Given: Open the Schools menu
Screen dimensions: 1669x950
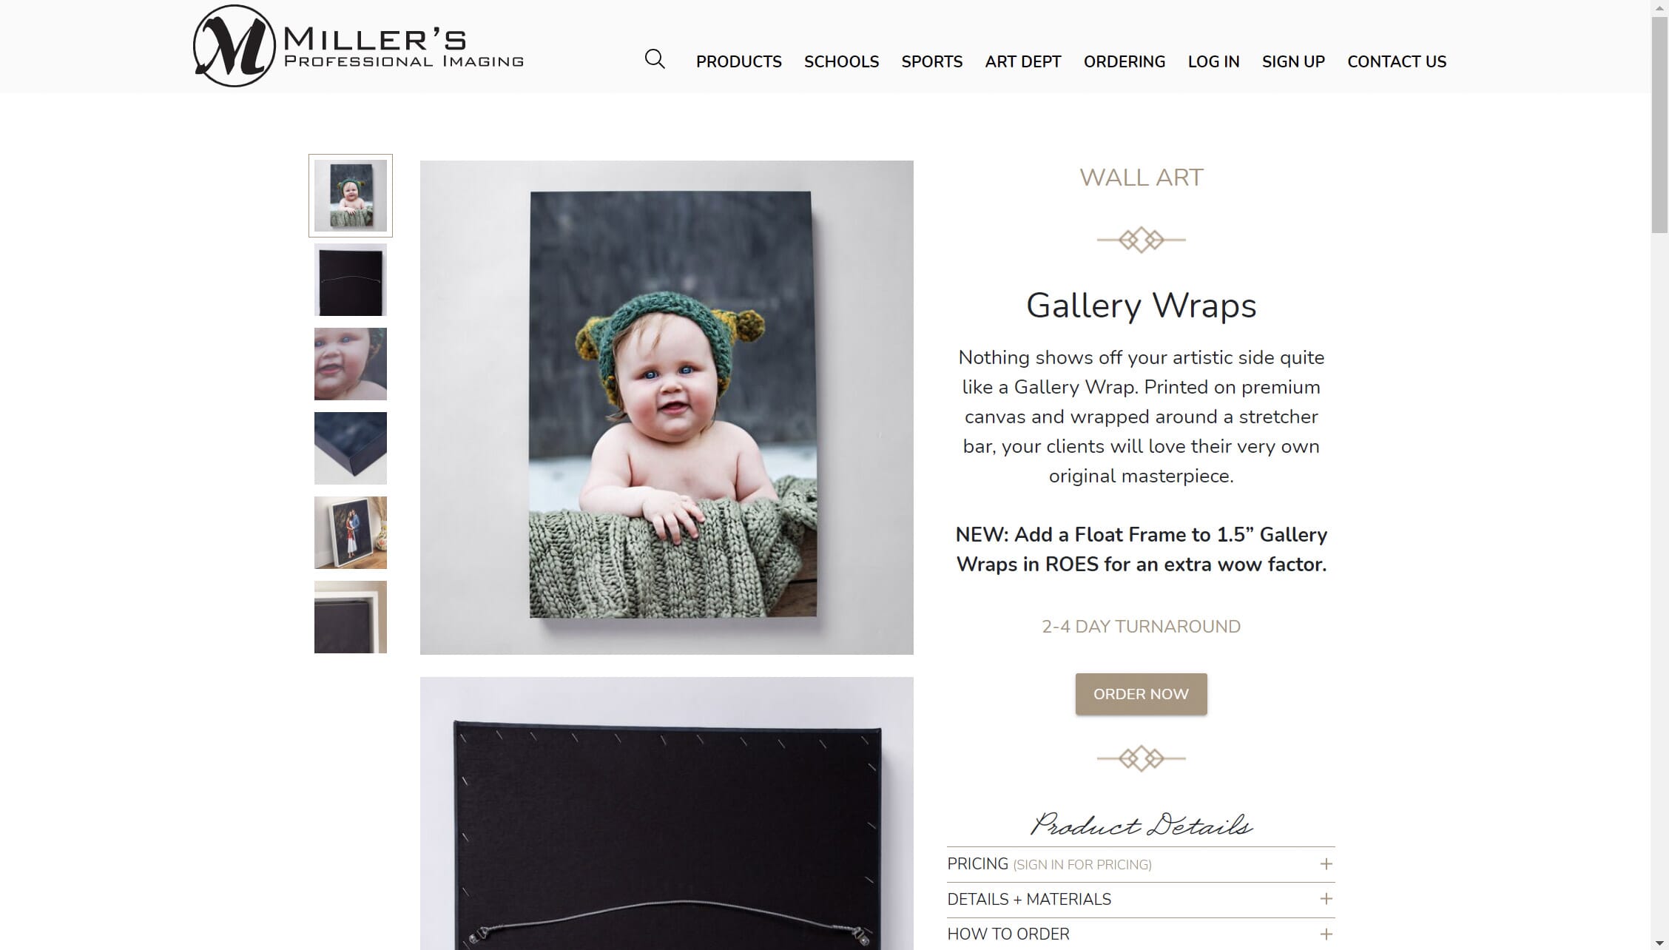Looking at the screenshot, I should coord(841,61).
